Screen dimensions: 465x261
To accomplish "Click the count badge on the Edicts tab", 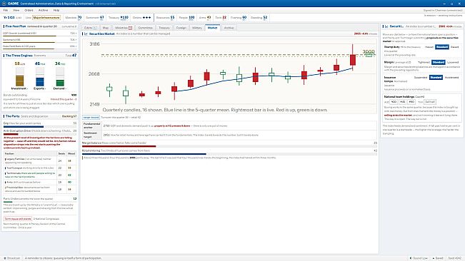I will coord(95,28).
